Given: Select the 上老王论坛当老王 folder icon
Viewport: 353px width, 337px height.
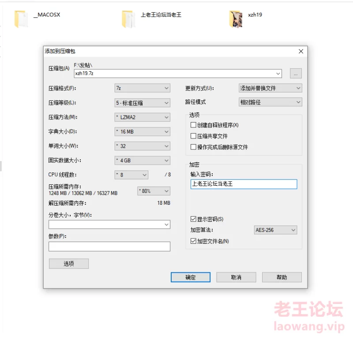Looking at the screenshot, I should pyautogui.click(x=128, y=19).
